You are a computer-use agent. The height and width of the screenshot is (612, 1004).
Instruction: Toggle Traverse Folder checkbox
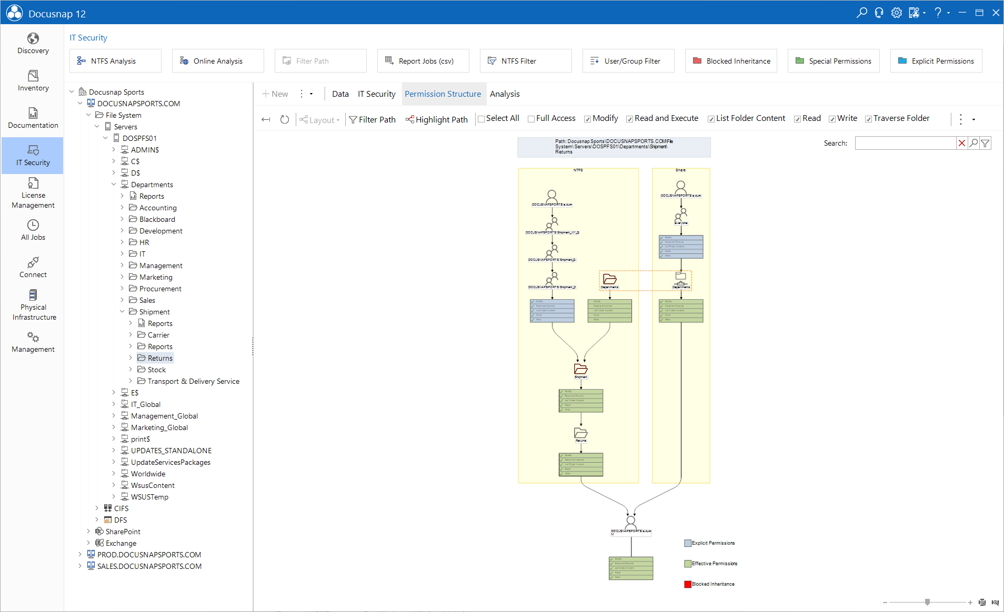[x=868, y=119]
